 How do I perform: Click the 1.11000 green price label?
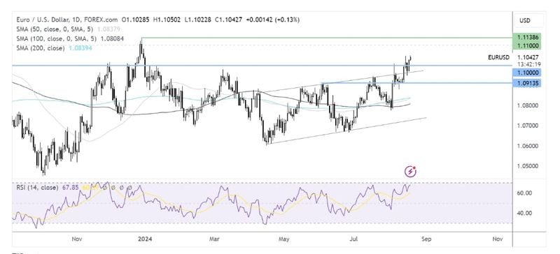tap(527, 45)
